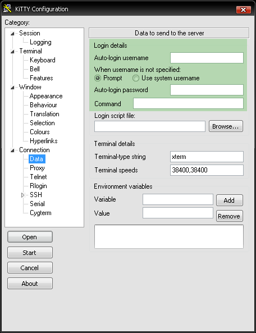
Task: Click the environment variables list box
Action: point(169,236)
